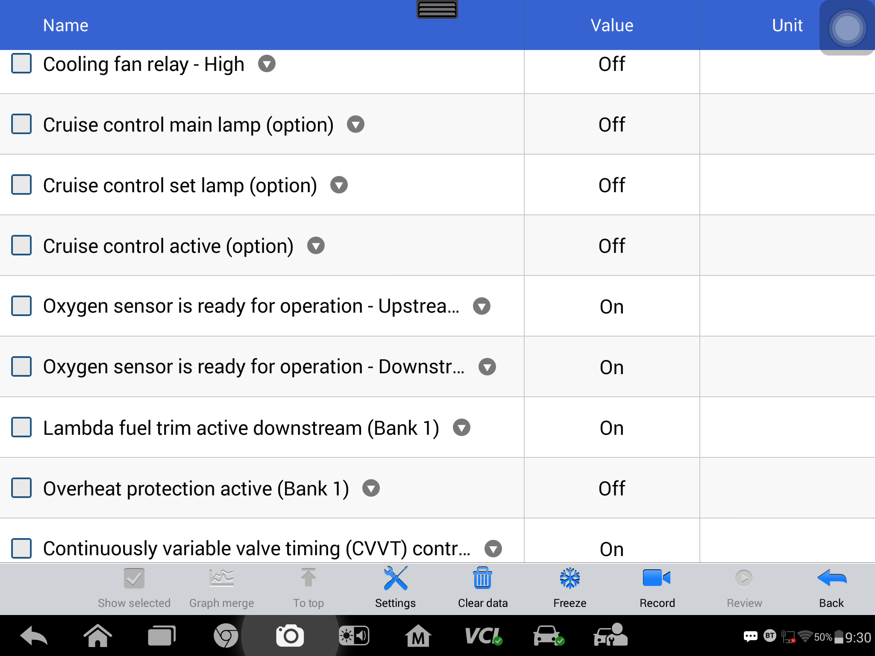This screenshot has width=875, height=656.
Task: Go back using the blue Back arrow
Action: [831, 578]
